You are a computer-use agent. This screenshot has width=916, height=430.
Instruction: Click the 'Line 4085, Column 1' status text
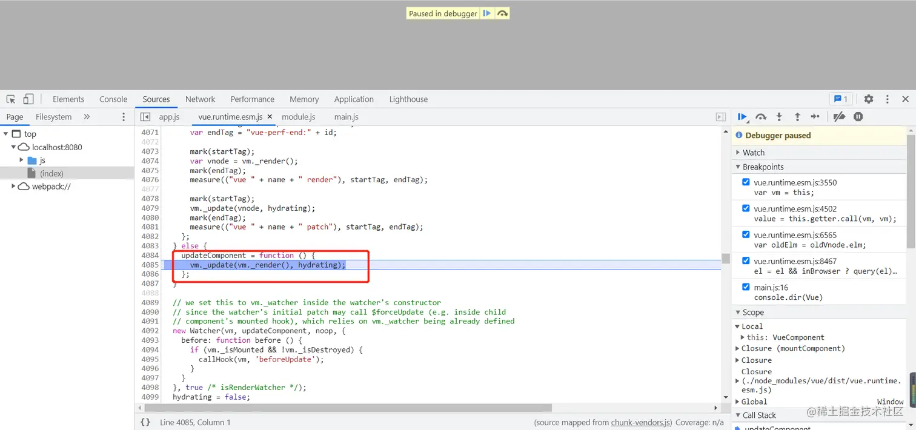[195, 422]
